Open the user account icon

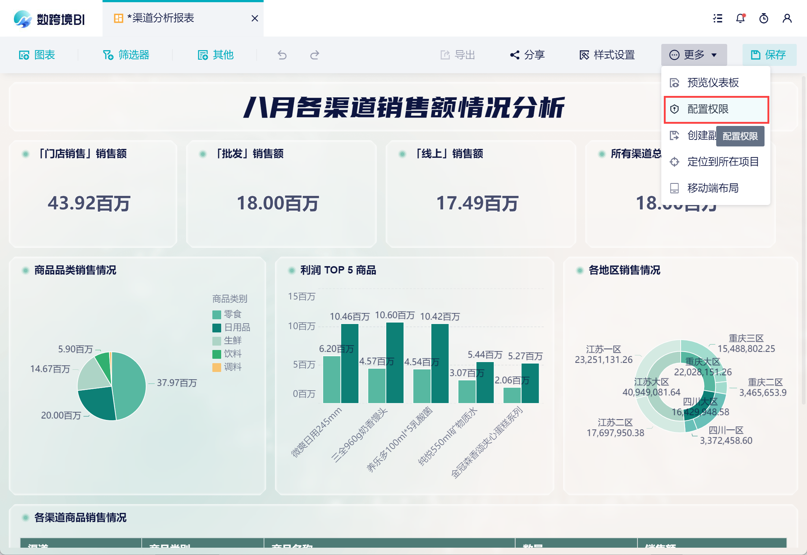(x=787, y=18)
